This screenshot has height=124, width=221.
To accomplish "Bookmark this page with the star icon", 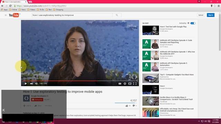I will (215, 6).
